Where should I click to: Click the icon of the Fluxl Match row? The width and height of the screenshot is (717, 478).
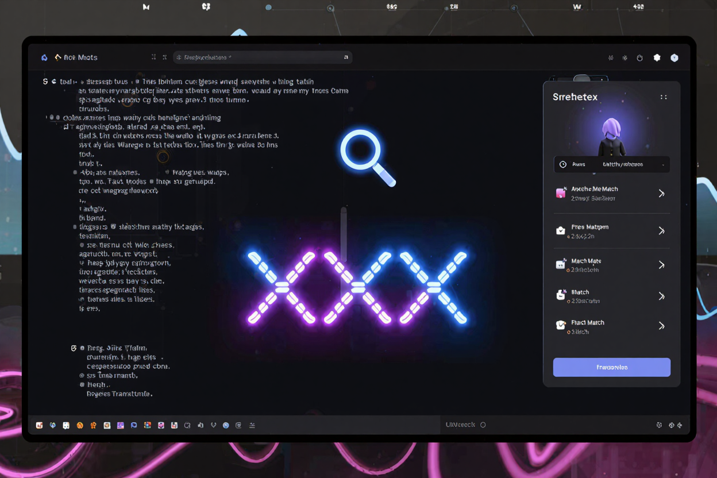point(561,326)
